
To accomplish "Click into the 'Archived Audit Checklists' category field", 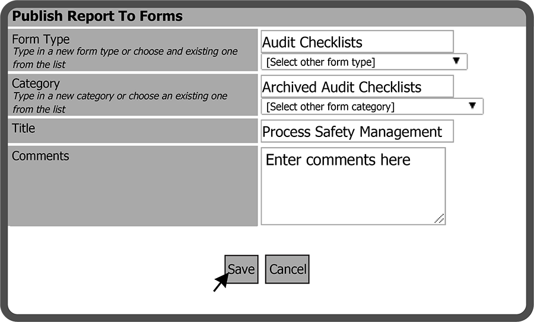I will 357,87.
